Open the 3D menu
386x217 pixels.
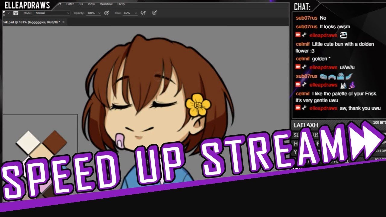81,4
